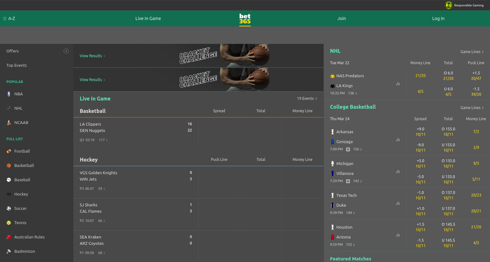Click the NBA logo icon in sidebar
Screen dimensions: 490x262
(9, 94)
